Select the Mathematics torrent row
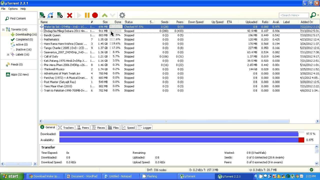Screen dimensions: 320x180 (x=179, y=39)
